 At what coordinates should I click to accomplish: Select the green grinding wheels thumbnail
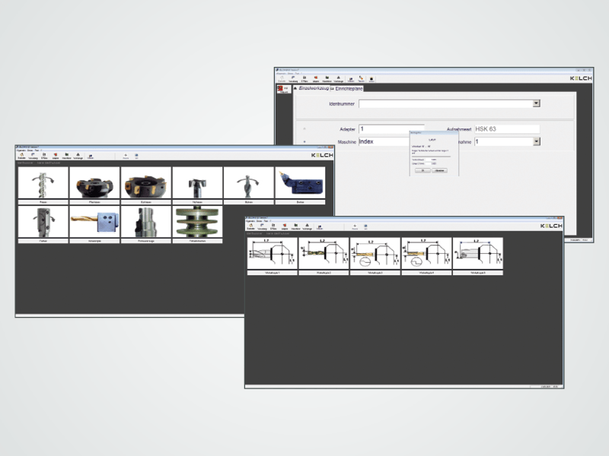coord(197,222)
